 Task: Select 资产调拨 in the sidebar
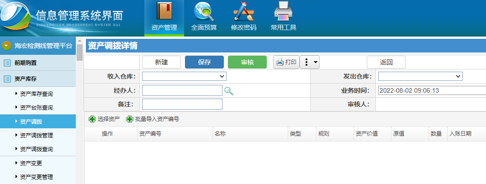(x=38, y=121)
